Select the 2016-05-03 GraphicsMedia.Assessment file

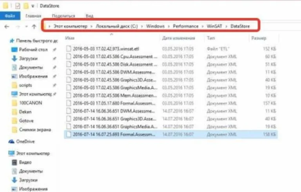[x=170, y=87]
